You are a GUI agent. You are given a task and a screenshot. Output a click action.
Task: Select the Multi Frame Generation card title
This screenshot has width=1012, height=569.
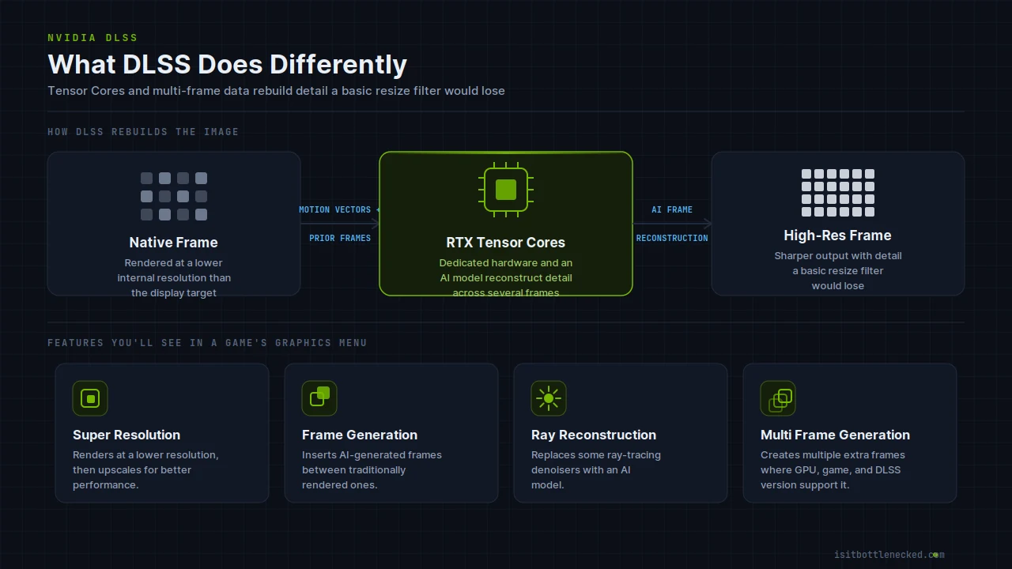click(x=835, y=435)
